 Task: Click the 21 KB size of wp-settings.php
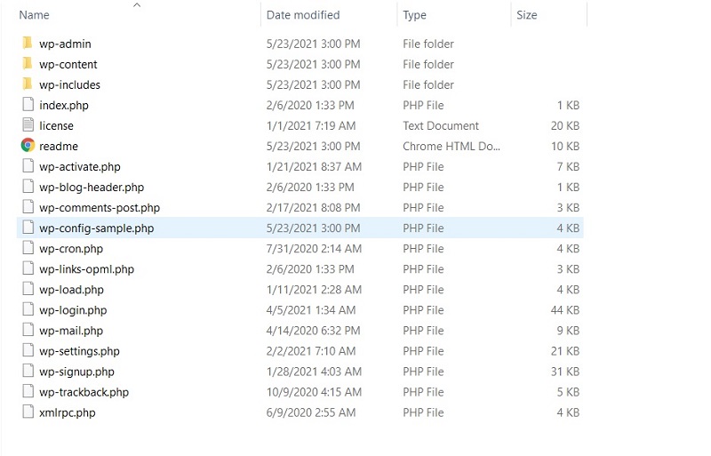(565, 351)
